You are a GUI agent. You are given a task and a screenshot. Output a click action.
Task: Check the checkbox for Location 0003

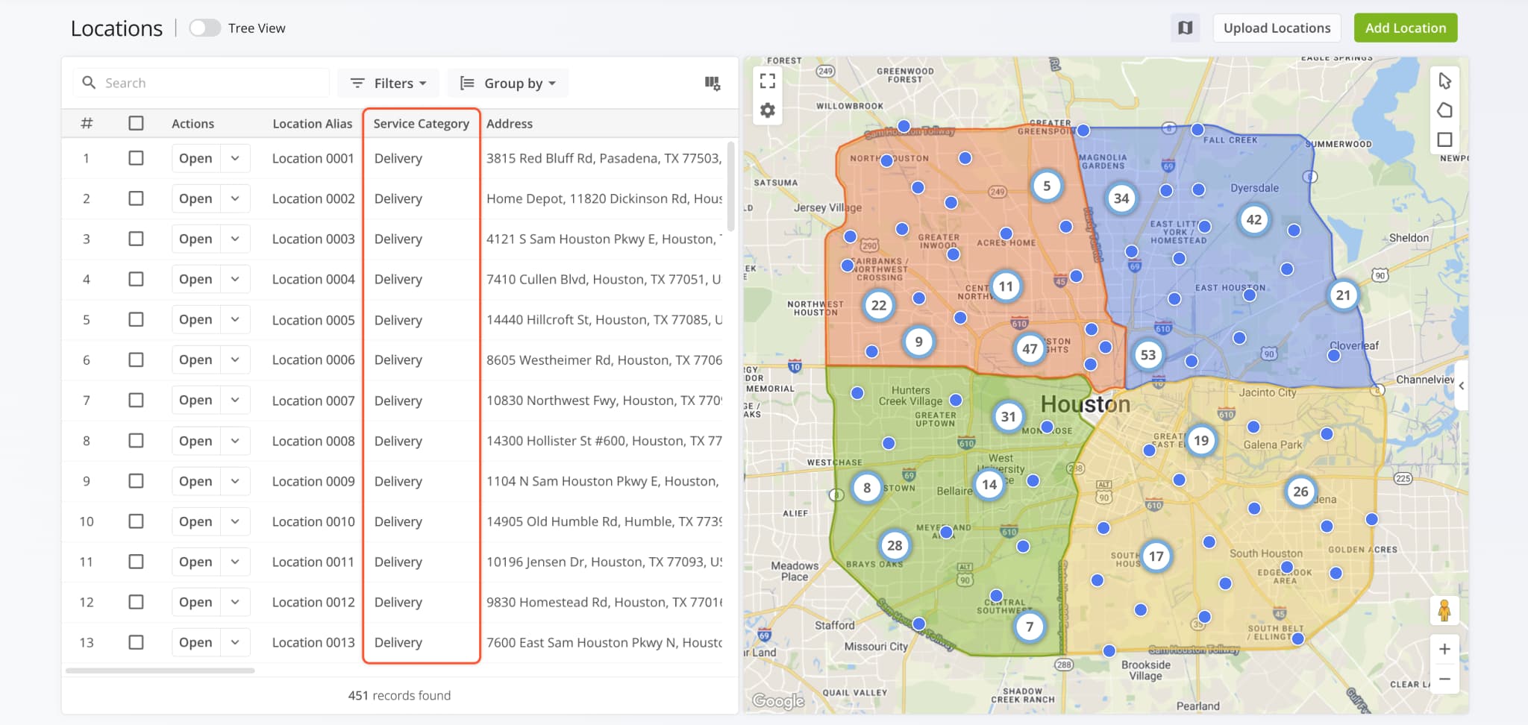(x=137, y=239)
